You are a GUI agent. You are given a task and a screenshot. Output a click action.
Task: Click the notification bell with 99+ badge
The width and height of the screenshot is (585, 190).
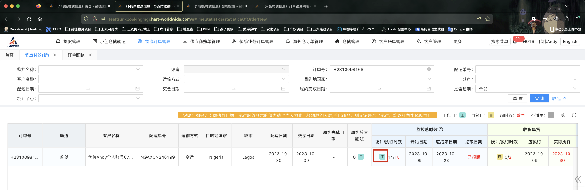pyautogui.click(x=515, y=42)
